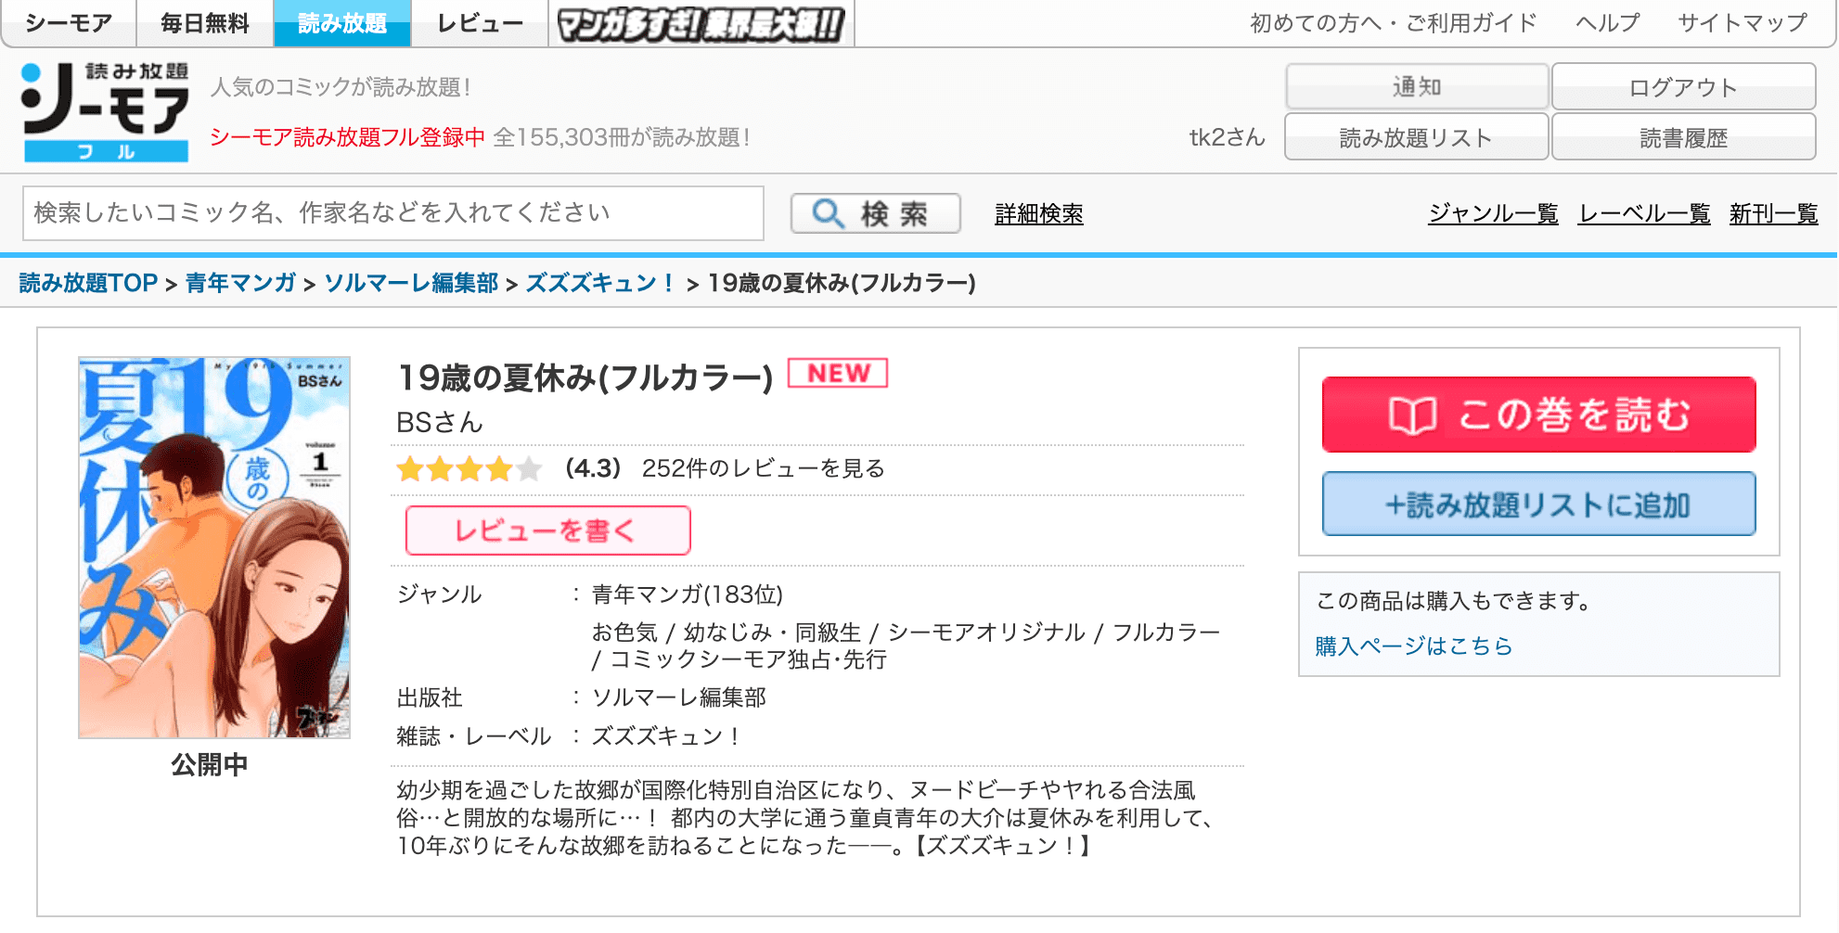1839x933 pixels.
Task: Open the 通知 notifications button
Action: pos(1416,87)
